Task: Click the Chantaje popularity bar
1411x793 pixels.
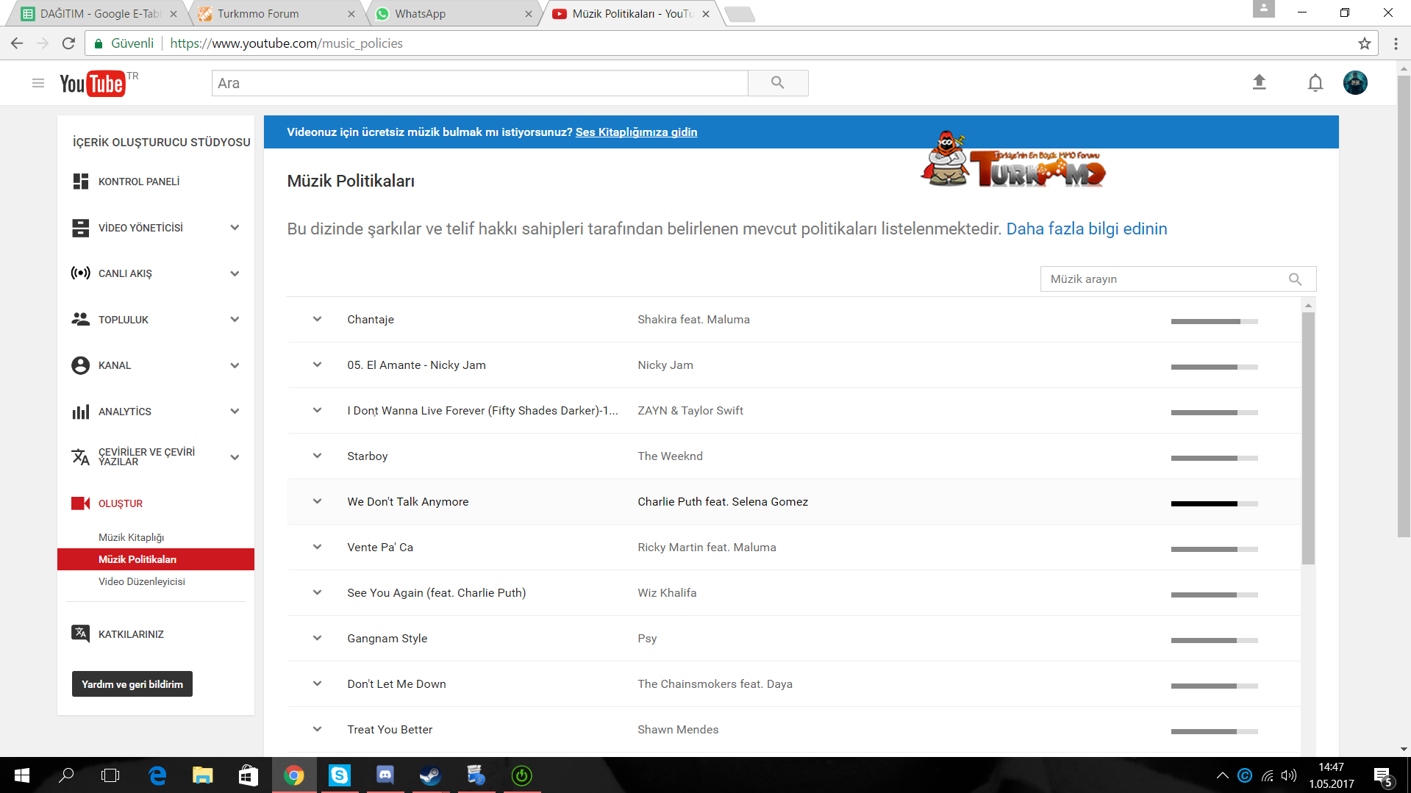Action: point(1214,321)
